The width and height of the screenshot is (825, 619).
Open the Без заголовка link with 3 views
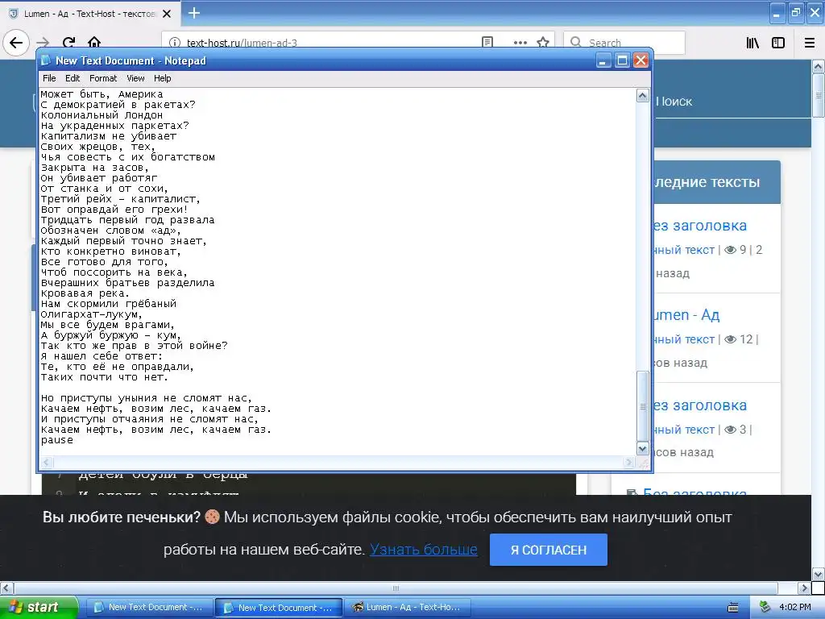pyautogui.click(x=700, y=405)
